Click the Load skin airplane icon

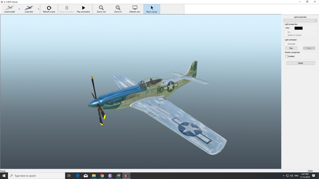[x=29, y=8]
